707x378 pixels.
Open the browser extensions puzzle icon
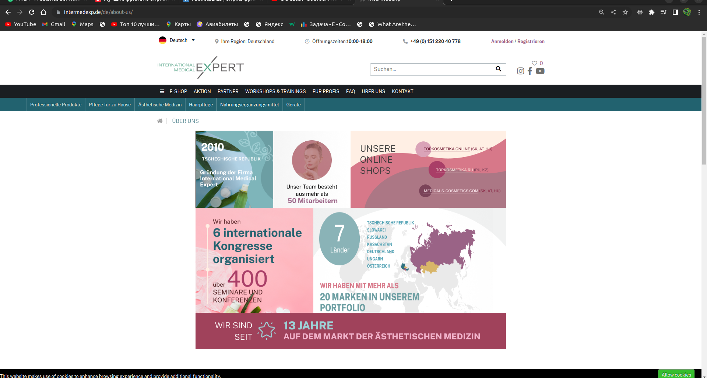click(652, 12)
